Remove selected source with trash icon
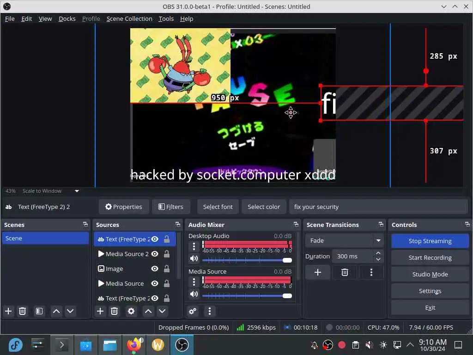Image resolution: width=473 pixels, height=355 pixels. click(115, 311)
